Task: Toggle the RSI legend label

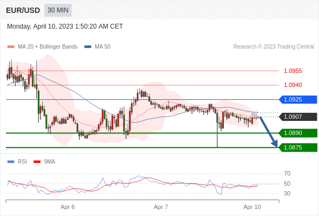Action: 22,162
